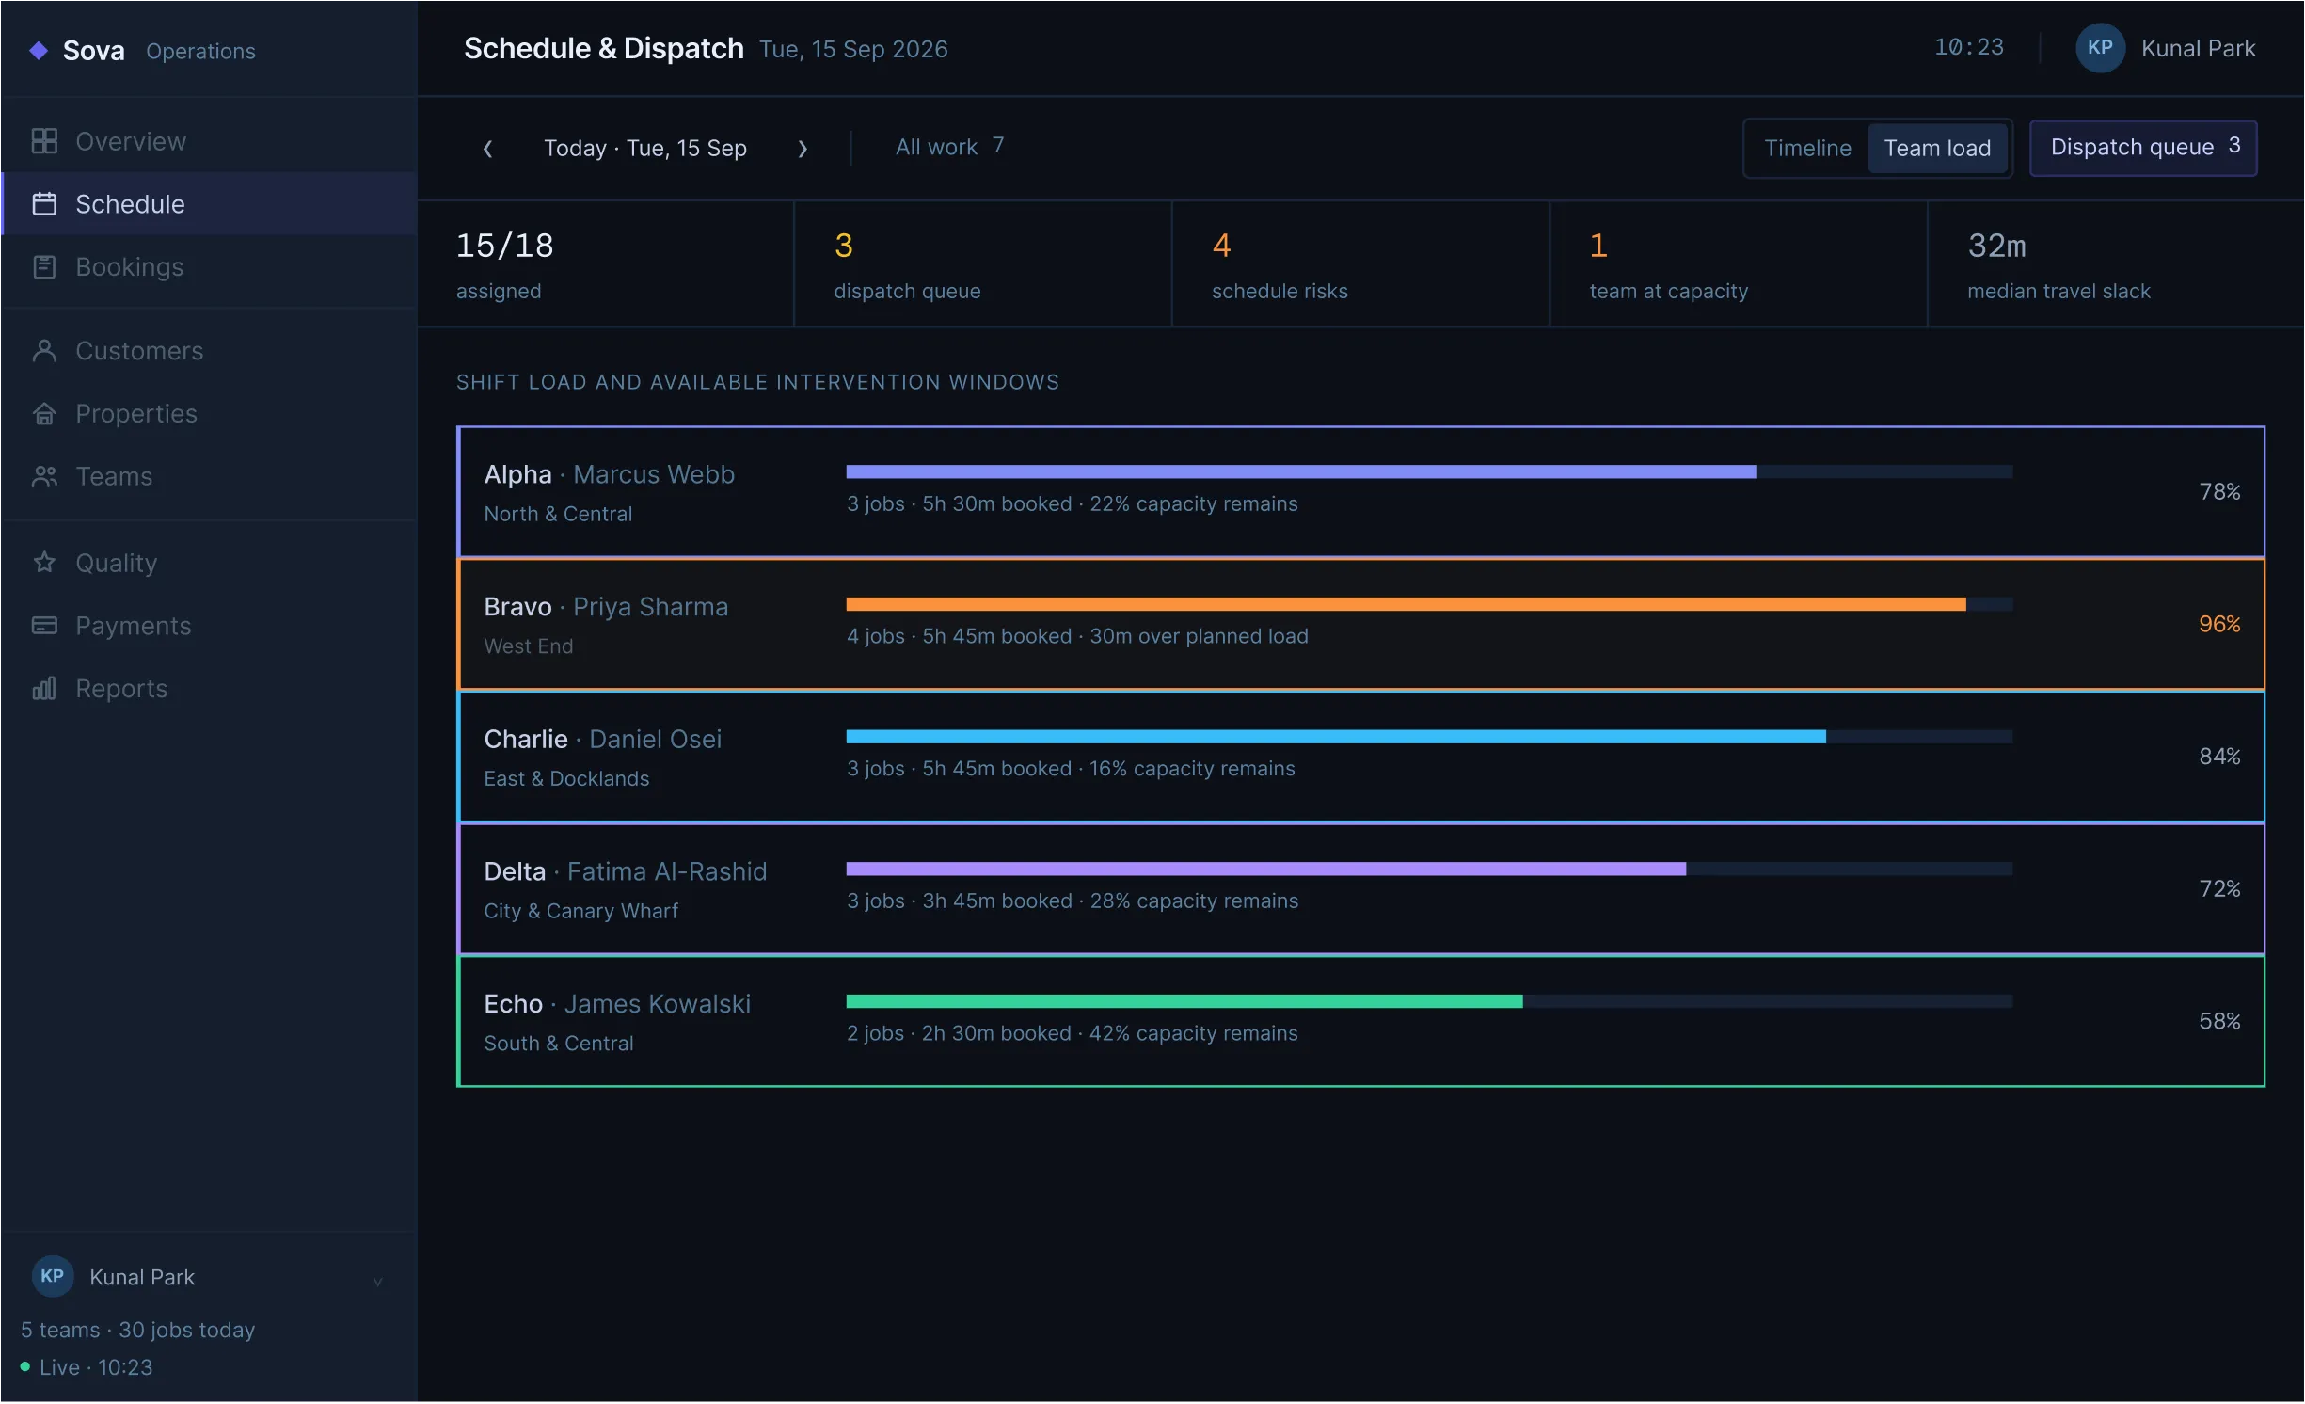Screen dimensions: 2305x1404
Task: Click the Alpha · Marcus Webb team name
Action: click(609, 474)
